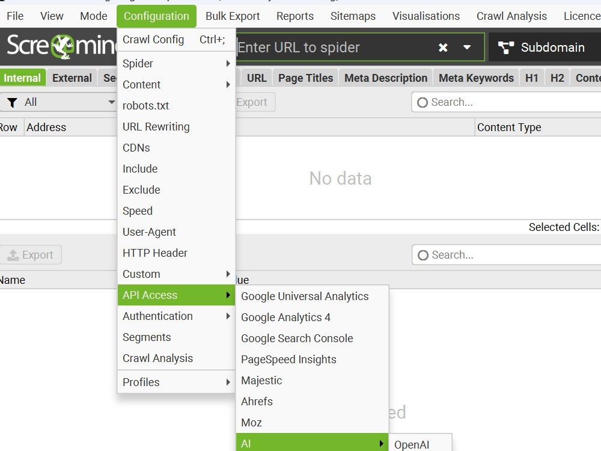601x451 pixels.
Task: Open the Sitemaps menu
Action: 353,16
